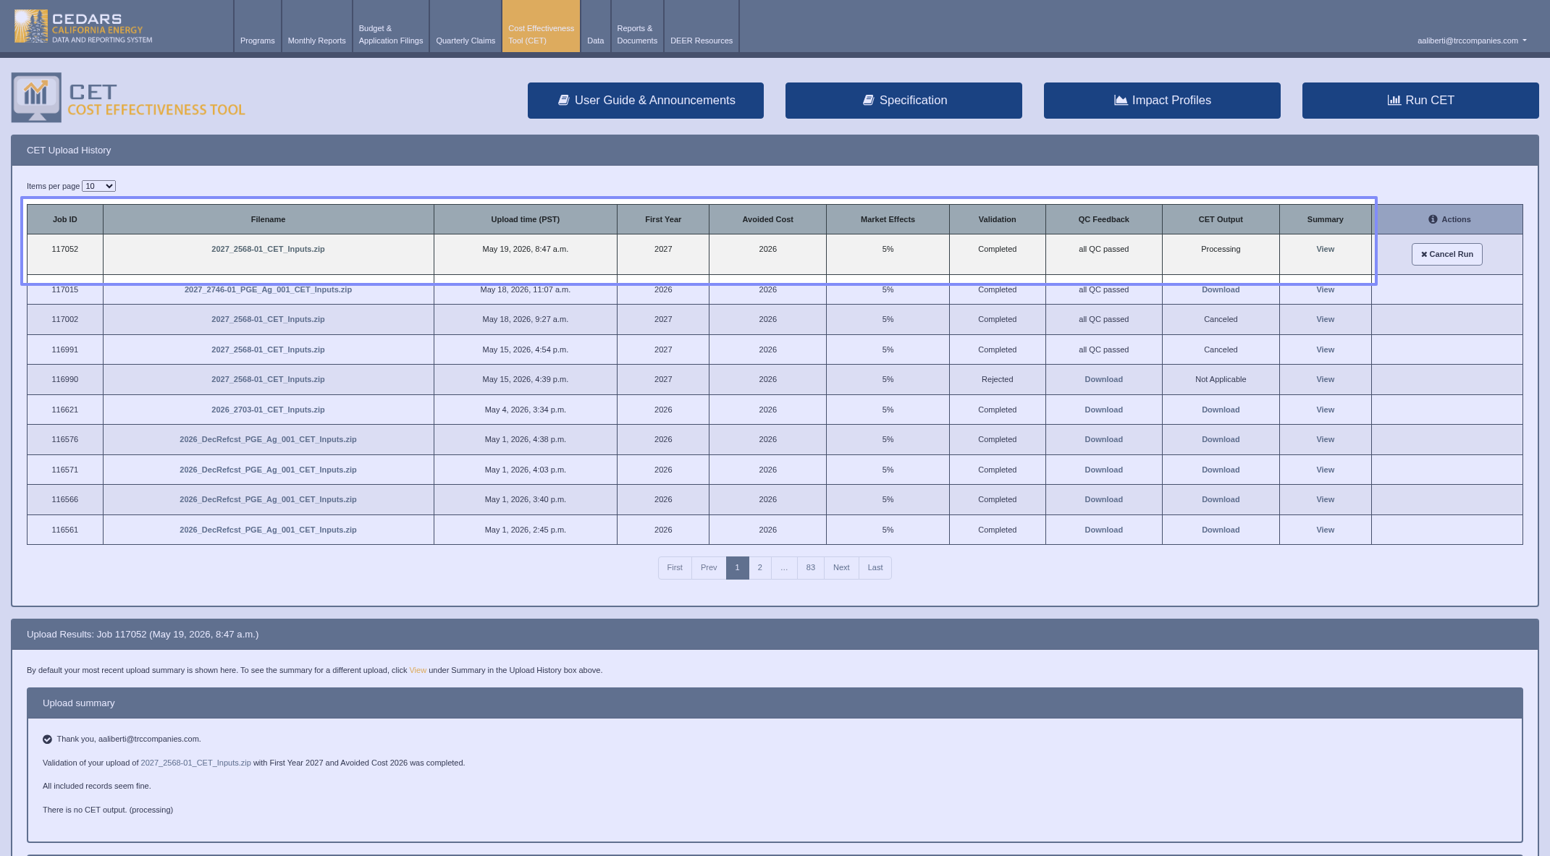Click the book icon on Specification button
1550x856 pixels.
[868, 101]
